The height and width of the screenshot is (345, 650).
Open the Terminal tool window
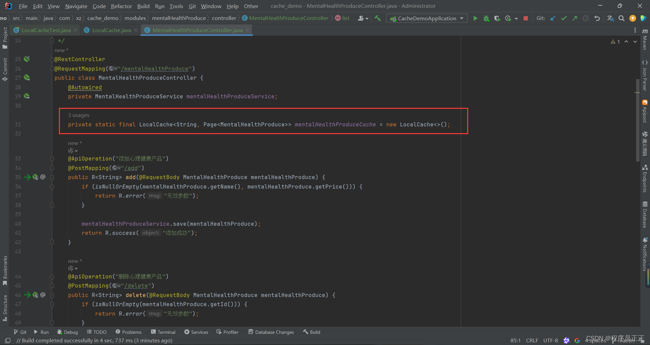pyautogui.click(x=163, y=332)
